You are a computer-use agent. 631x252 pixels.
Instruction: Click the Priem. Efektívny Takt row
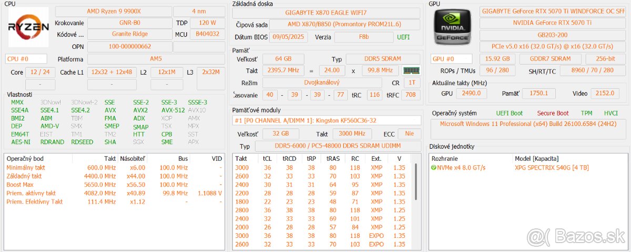tap(114, 202)
